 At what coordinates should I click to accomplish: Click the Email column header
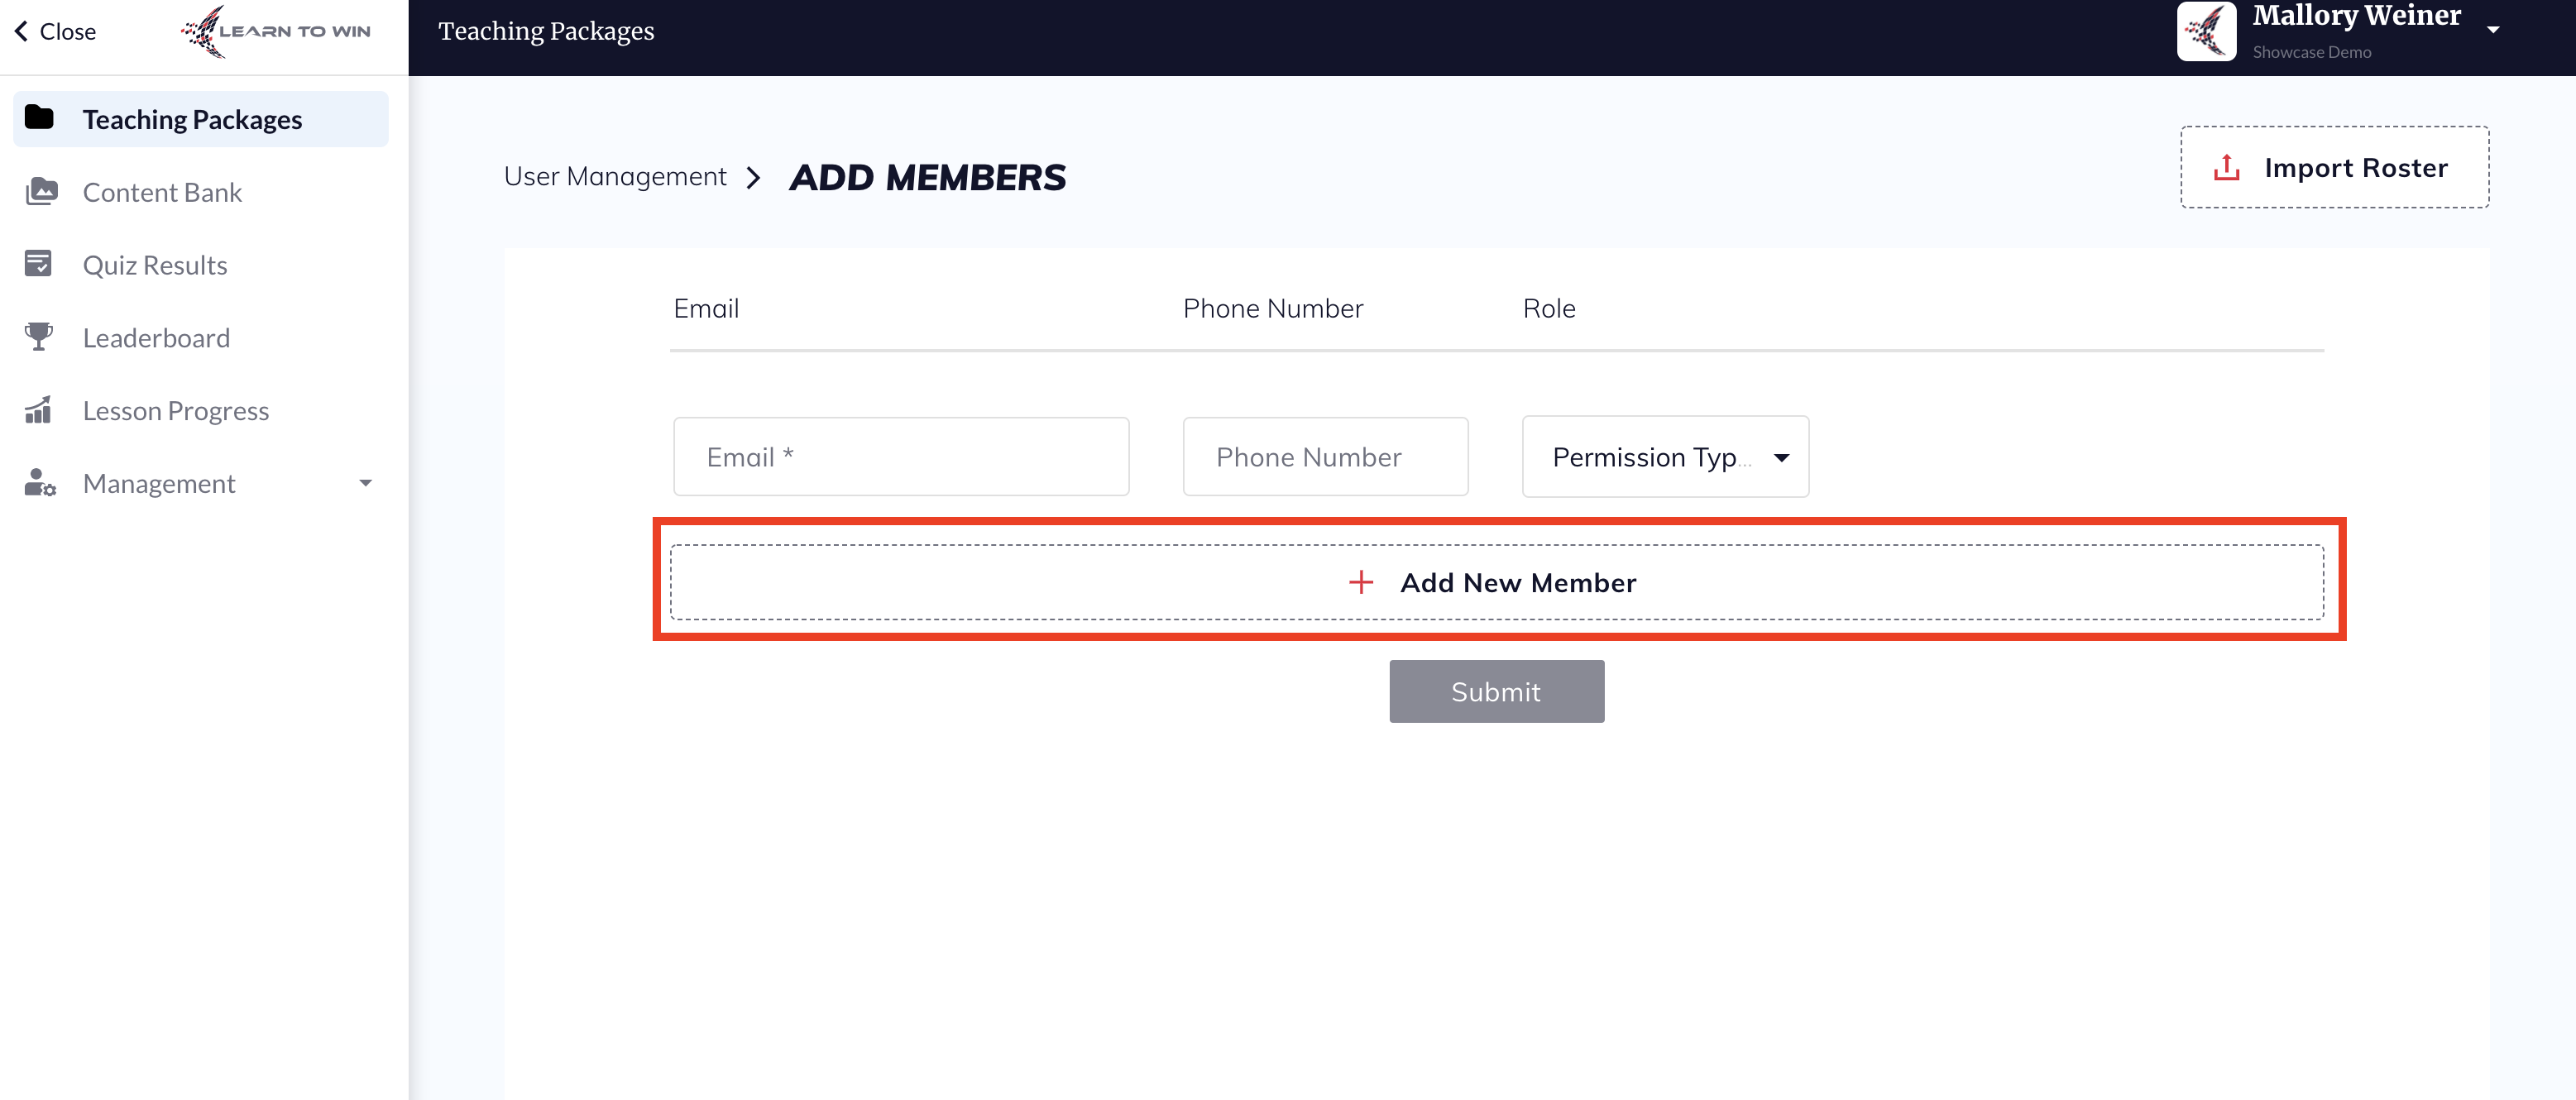[706, 309]
